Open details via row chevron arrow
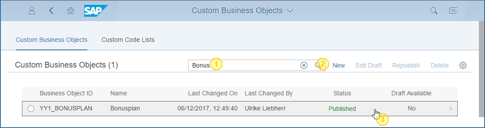 (451, 109)
